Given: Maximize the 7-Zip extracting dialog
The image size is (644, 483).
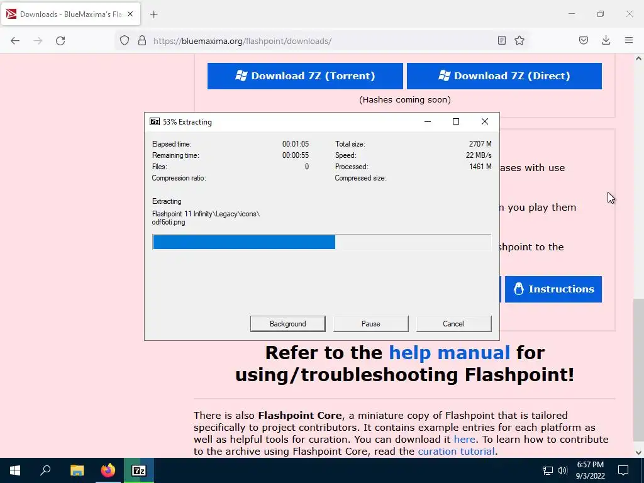Looking at the screenshot, I should pos(456,121).
